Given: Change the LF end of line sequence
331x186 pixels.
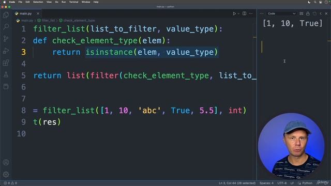Looking at the screenshot, I should point(292,183).
